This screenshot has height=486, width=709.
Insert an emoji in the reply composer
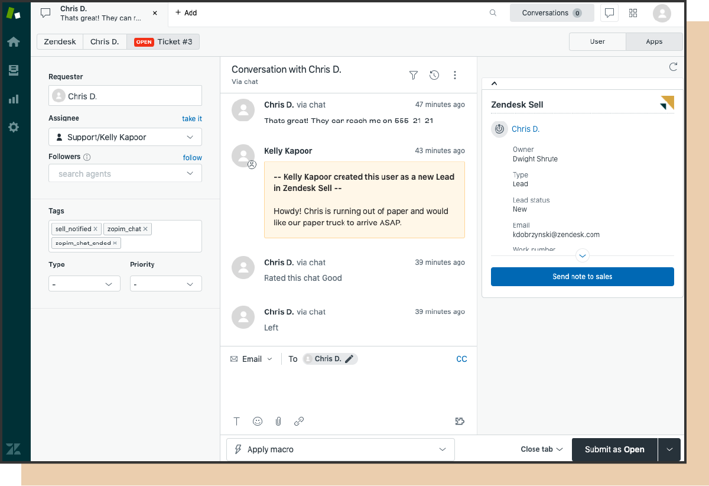(x=257, y=421)
